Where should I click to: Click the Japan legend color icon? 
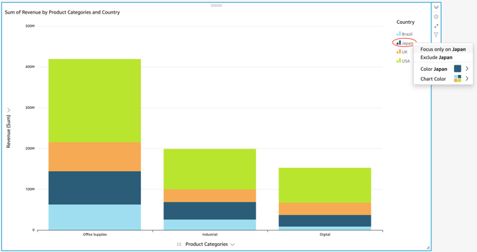tap(399, 42)
